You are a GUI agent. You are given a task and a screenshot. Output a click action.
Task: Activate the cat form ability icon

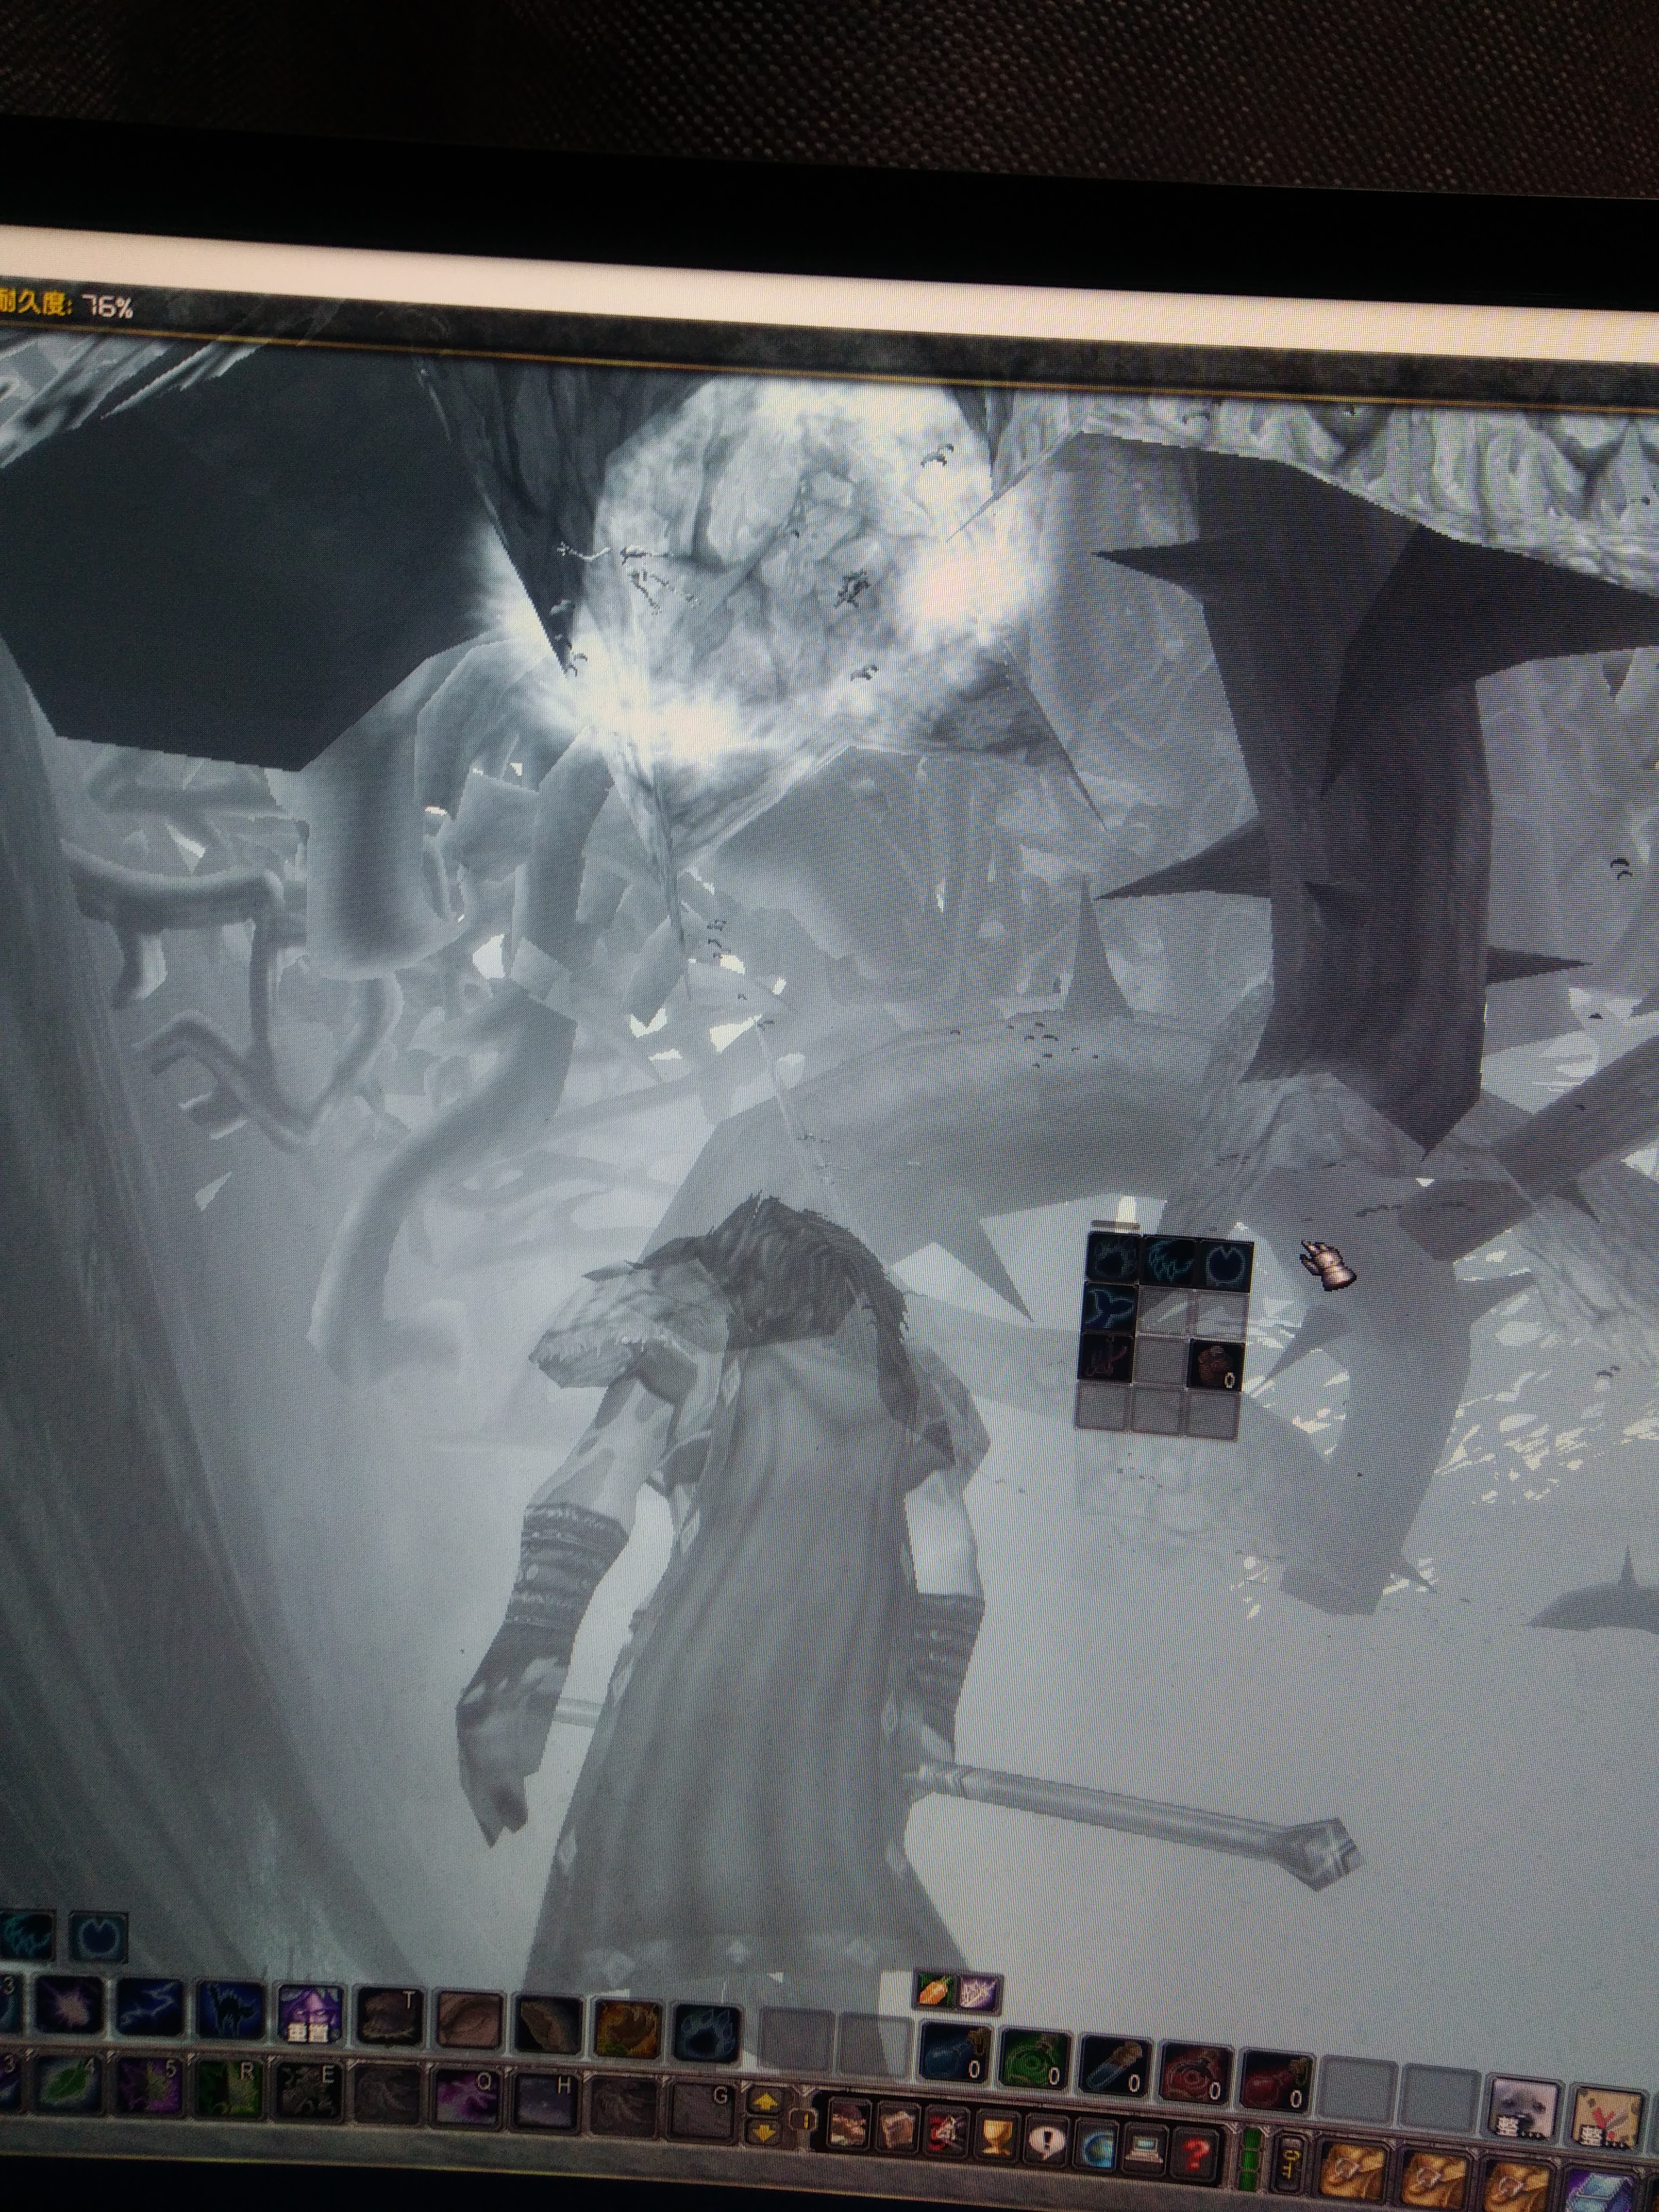click(x=232, y=2011)
